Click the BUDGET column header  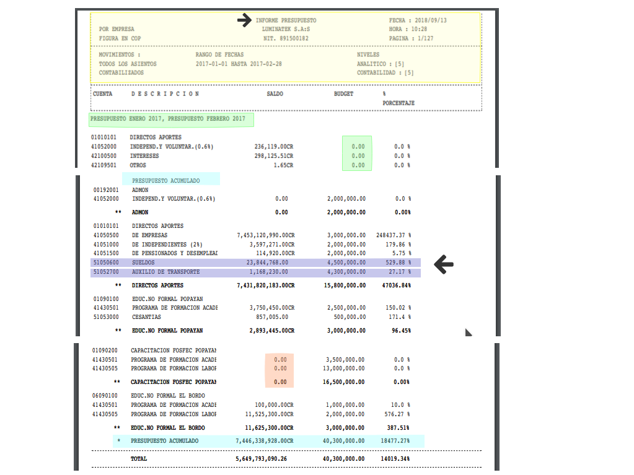pos(343,94)
